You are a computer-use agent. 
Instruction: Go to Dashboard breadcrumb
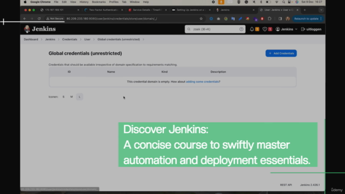click(31, 39)
